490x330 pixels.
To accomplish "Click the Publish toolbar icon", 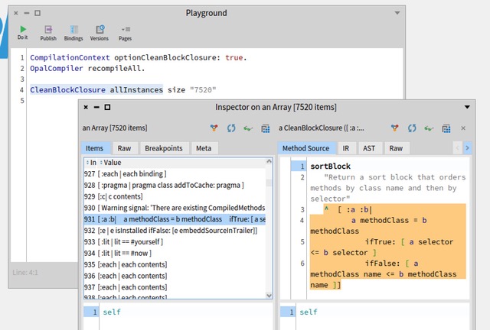I will point(48,31).
